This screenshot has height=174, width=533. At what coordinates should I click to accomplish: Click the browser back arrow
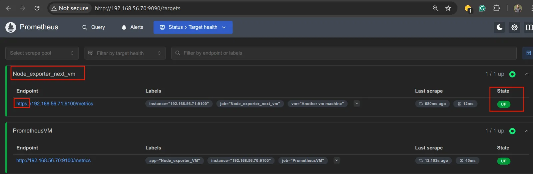point(9,8)
